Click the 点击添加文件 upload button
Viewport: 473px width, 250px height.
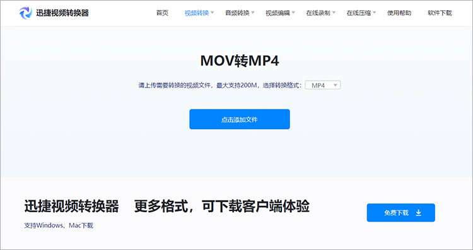point(240,119)
